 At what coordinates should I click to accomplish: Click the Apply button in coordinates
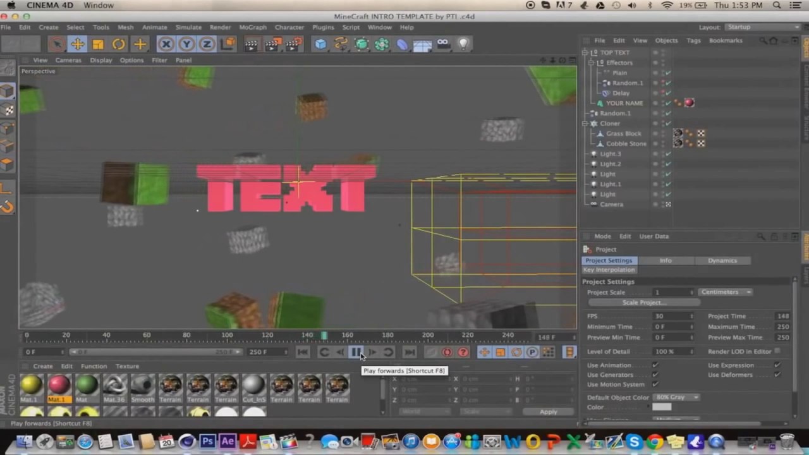(x=548, y=411)
